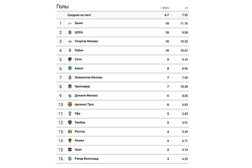Open the Ротор Волгоград team link
252x168 pixels.
click(86, 159)
